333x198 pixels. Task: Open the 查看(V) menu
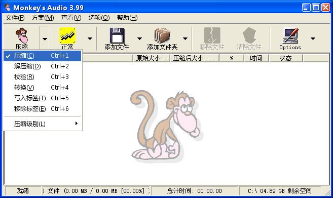click(x=71, y=18)
